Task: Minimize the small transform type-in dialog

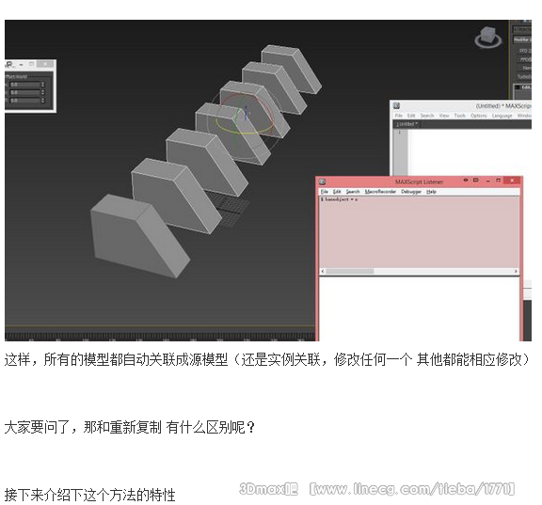Action: [21, 64]
